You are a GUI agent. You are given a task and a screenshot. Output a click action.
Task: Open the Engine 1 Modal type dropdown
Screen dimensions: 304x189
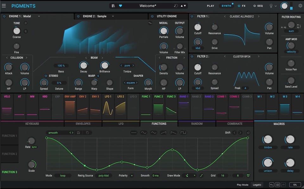(x=39, y=16)
